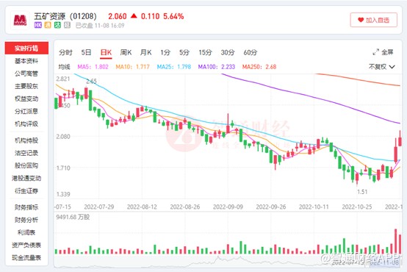The image size is (407, 272).
Task: Click MA5 pink legend label
Action: [x=93, y=67]
